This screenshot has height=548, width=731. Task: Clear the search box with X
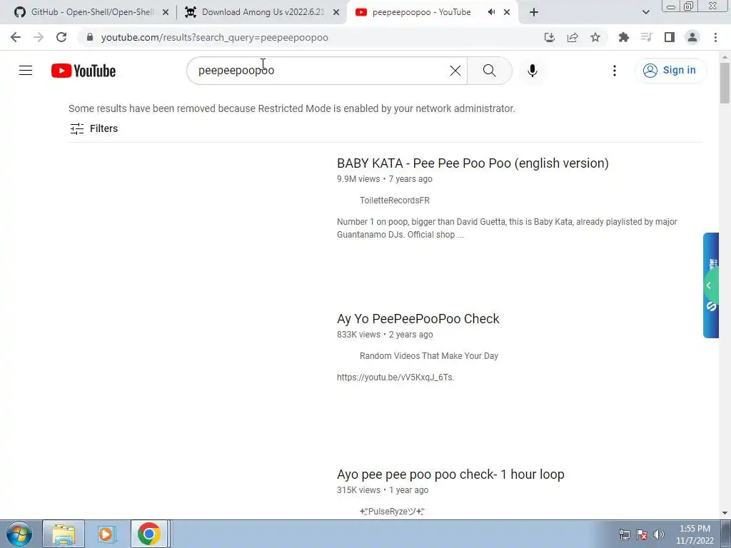click(x=455, y=71)
